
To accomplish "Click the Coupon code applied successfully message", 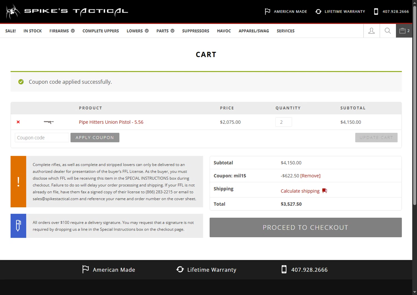I will [x=70, y=82].
